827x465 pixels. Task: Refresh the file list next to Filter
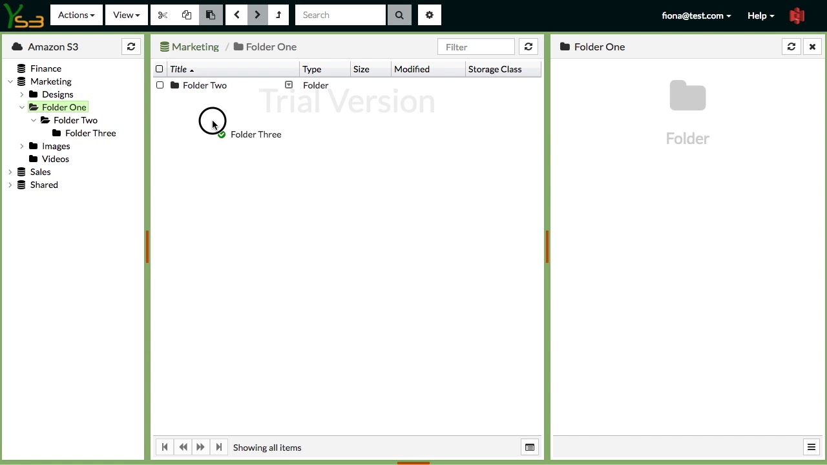[529, 46]
